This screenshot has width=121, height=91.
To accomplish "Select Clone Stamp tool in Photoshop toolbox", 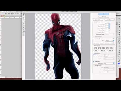I will pos(119,34).
